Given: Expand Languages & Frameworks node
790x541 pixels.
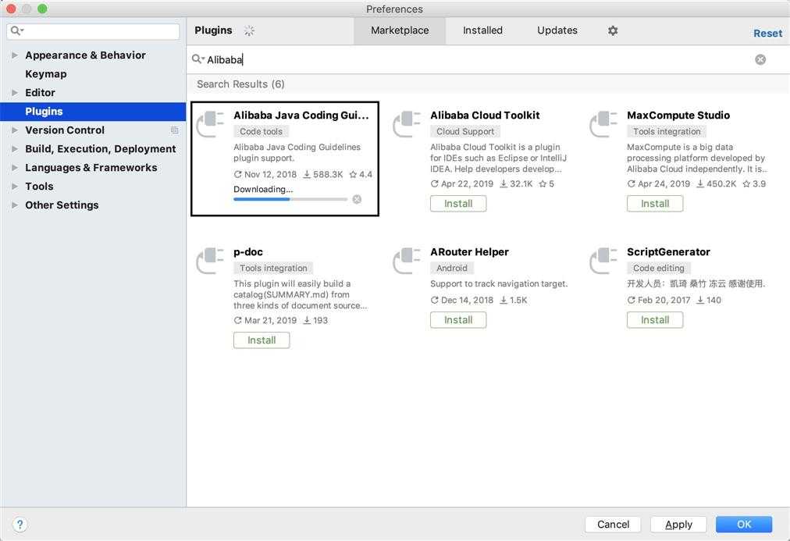Looking at the screenshot, I should pos(15,167).
